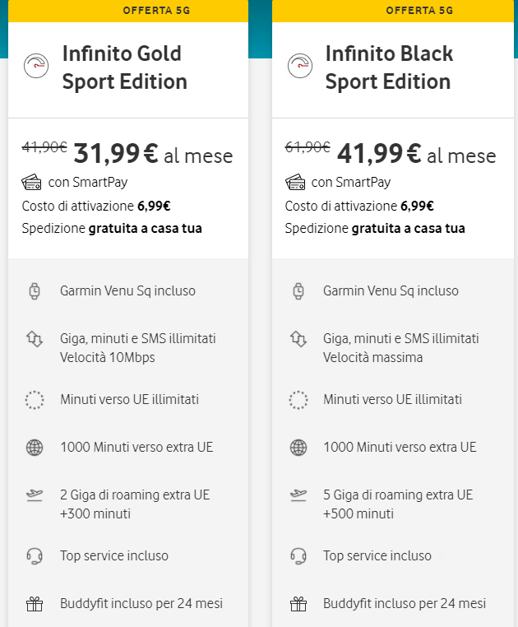Click the Garmin smartwatch icon in Gold plan

pos(35,290)
